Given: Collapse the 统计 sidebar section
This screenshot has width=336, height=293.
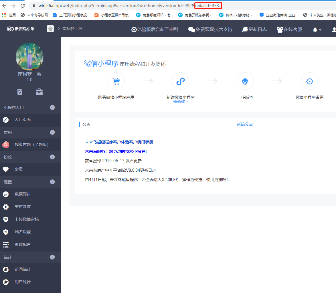Looking at the screenshot, I should (52, 257).
